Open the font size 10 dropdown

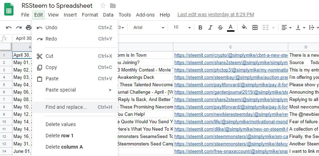[x=182, y=27]
